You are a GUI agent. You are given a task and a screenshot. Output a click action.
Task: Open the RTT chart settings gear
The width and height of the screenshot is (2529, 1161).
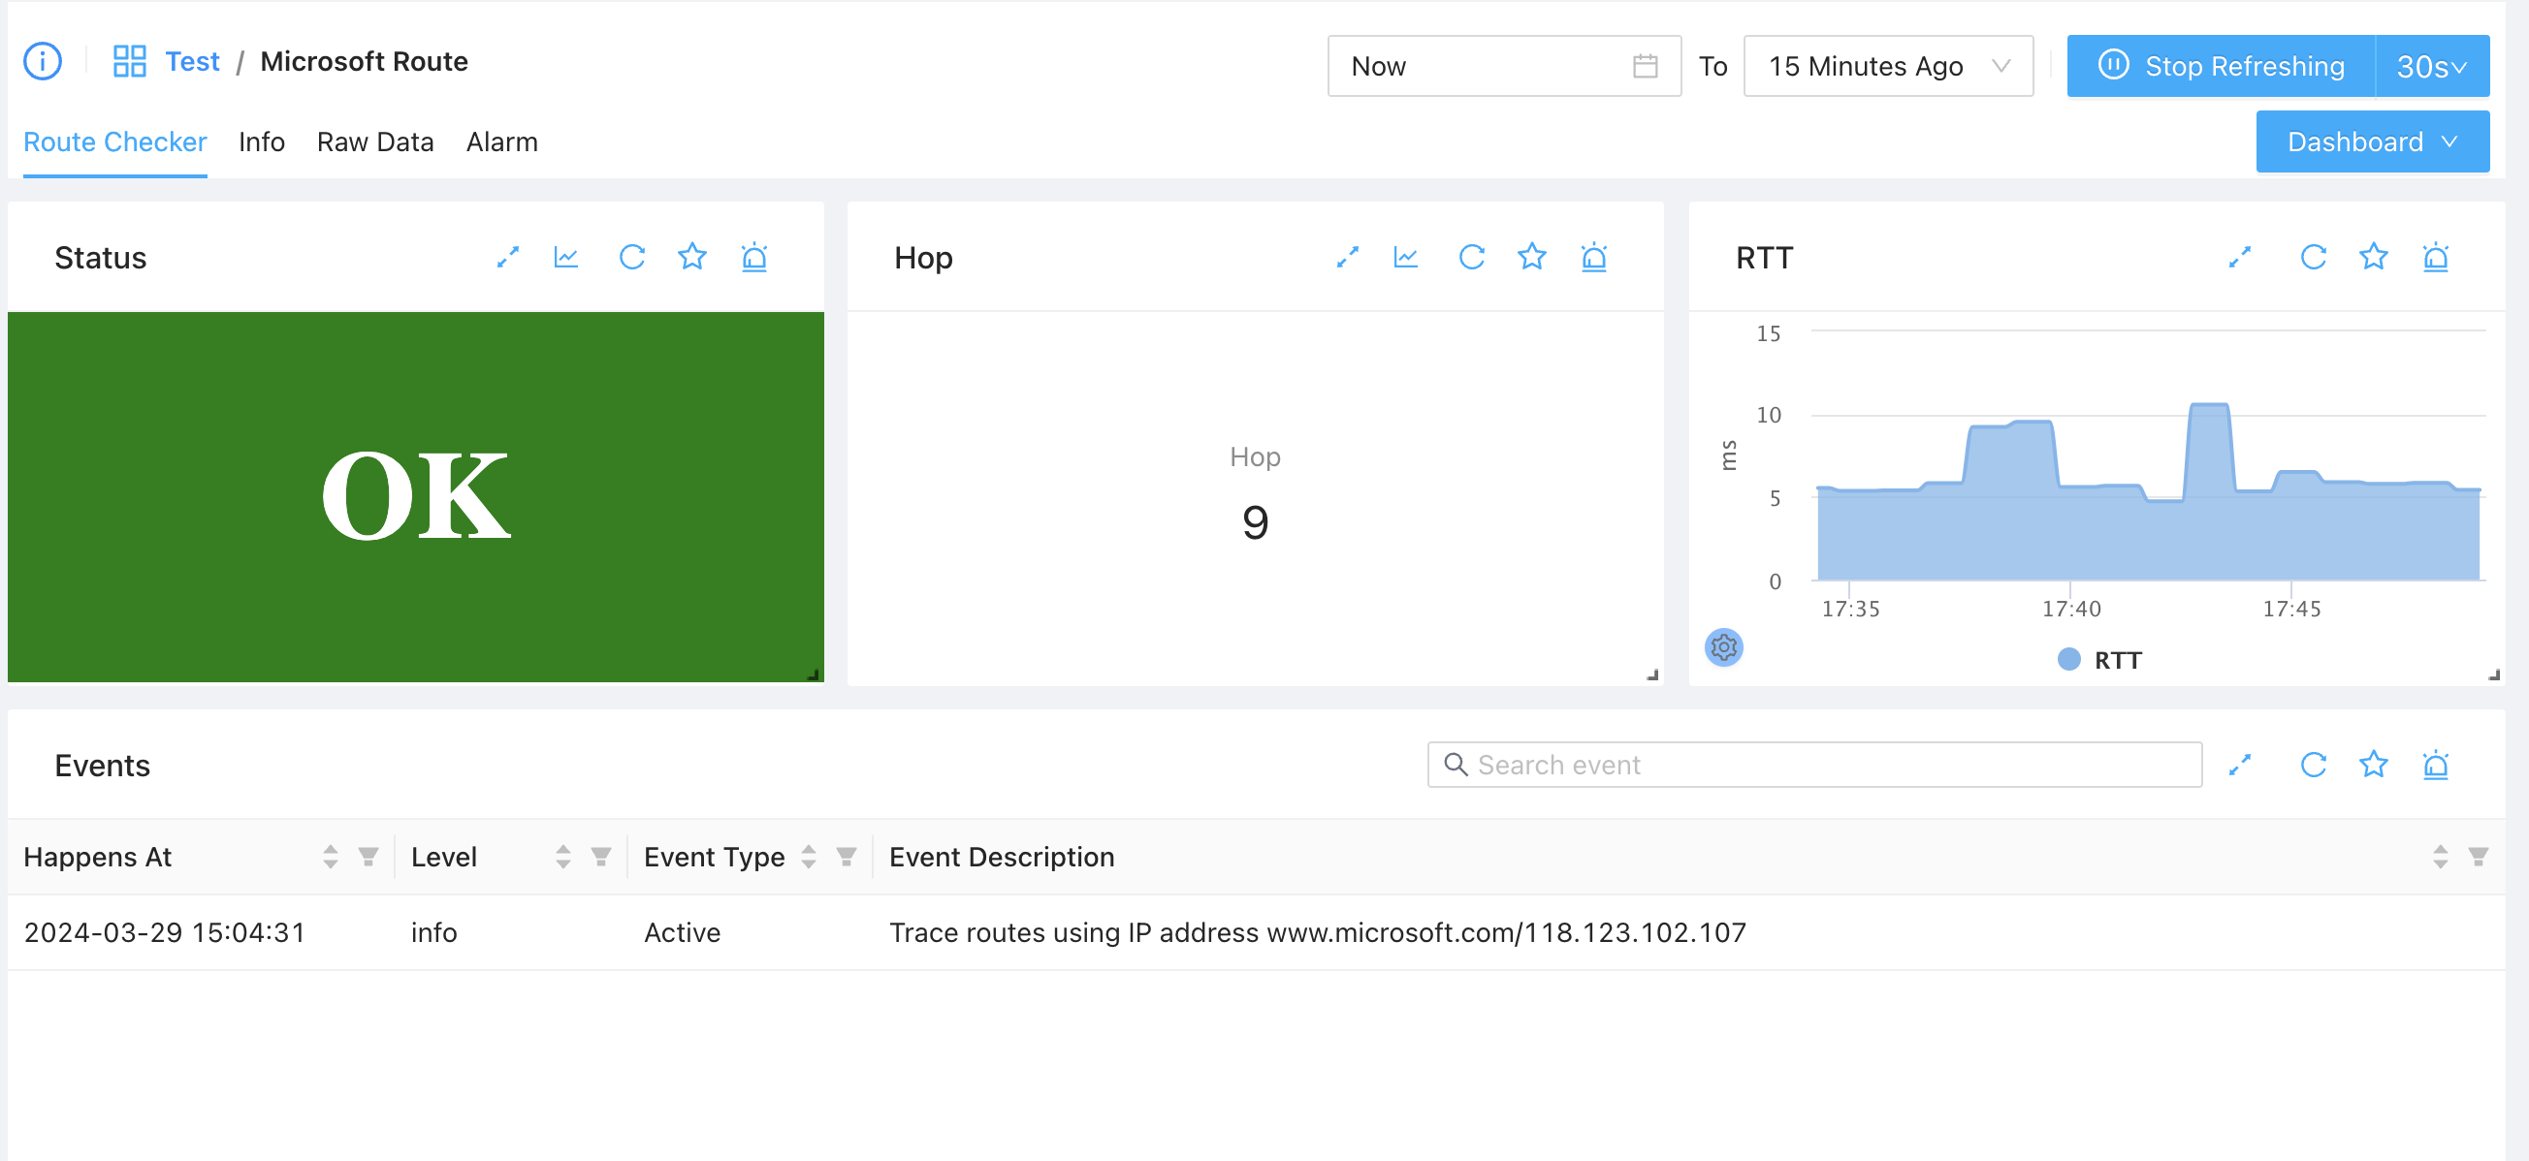point(1723,646)
